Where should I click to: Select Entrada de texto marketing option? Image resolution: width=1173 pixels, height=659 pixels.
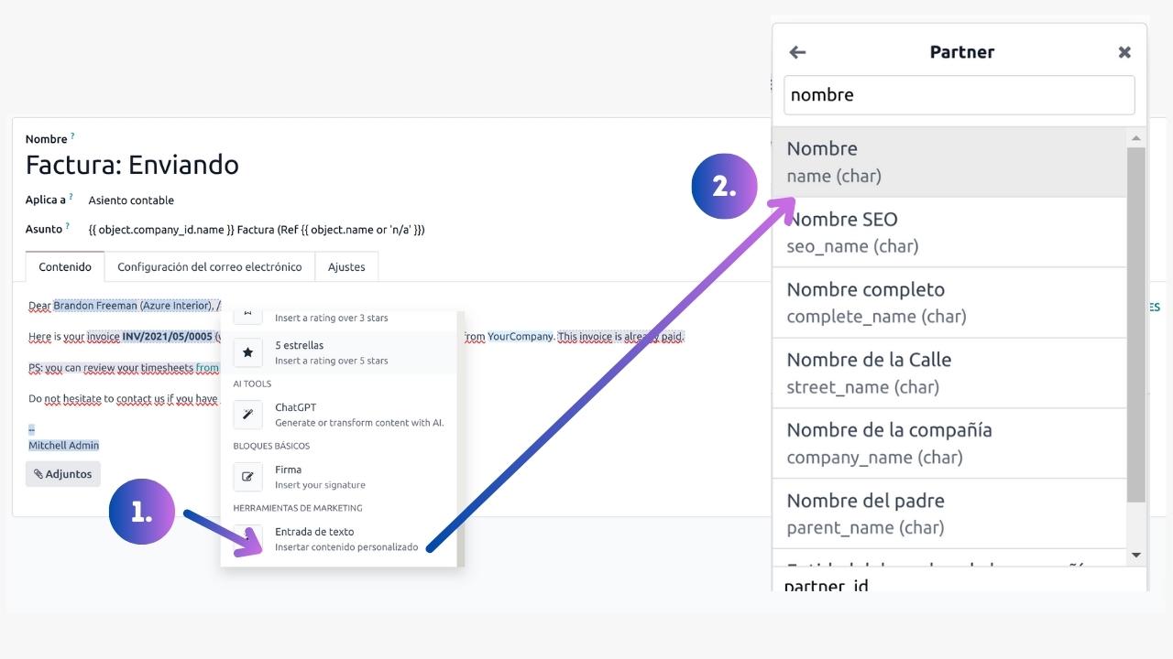[345, 539]
